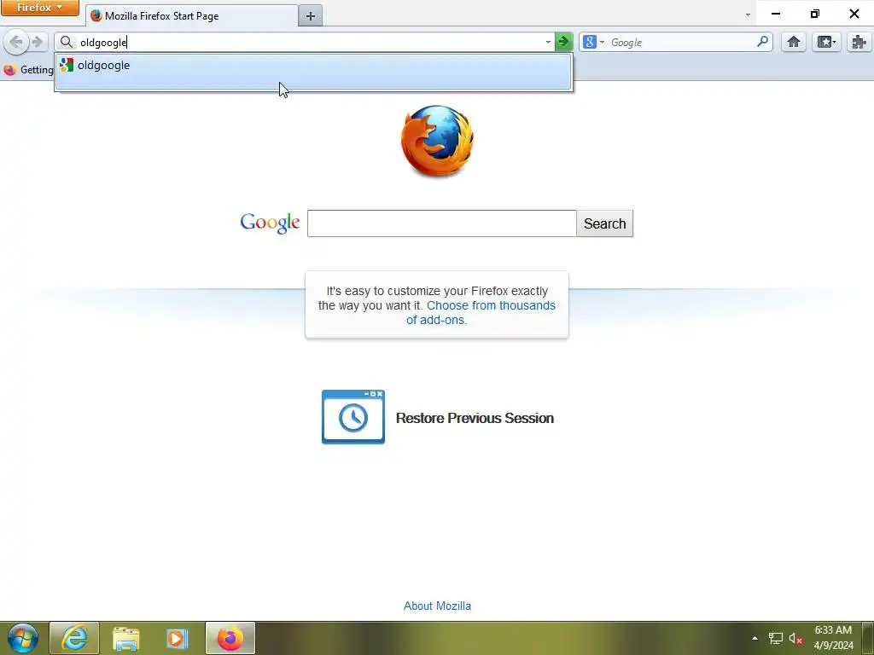Focus the start page Google search field
Image resolution: width=874 pixels, height=655 pixels.
[441, 223]
